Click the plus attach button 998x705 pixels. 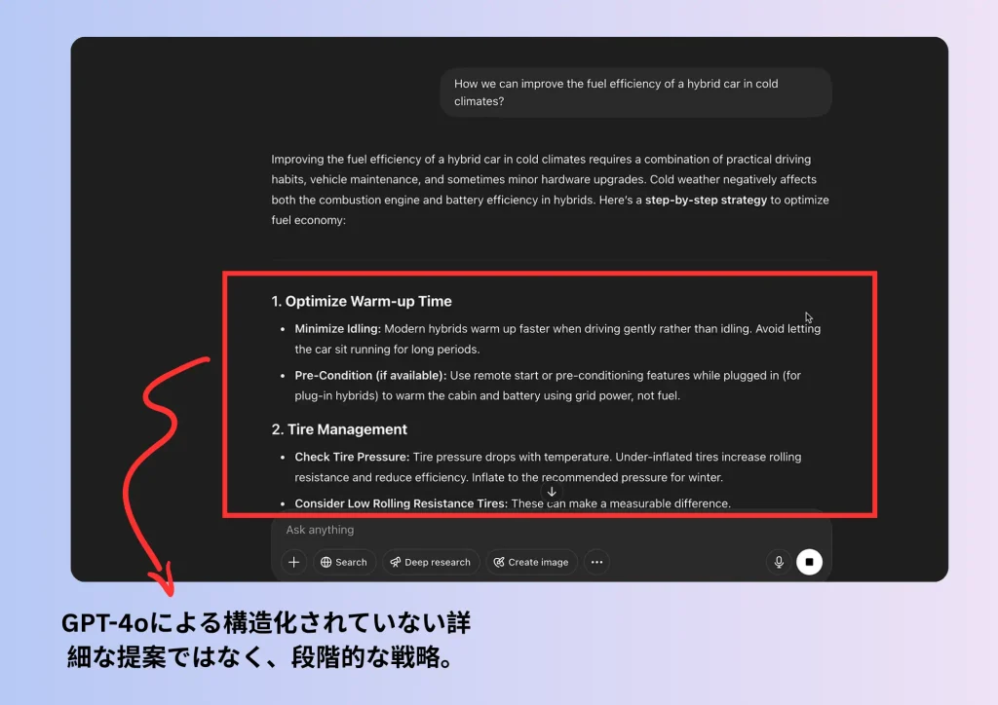tap(294, 562)
